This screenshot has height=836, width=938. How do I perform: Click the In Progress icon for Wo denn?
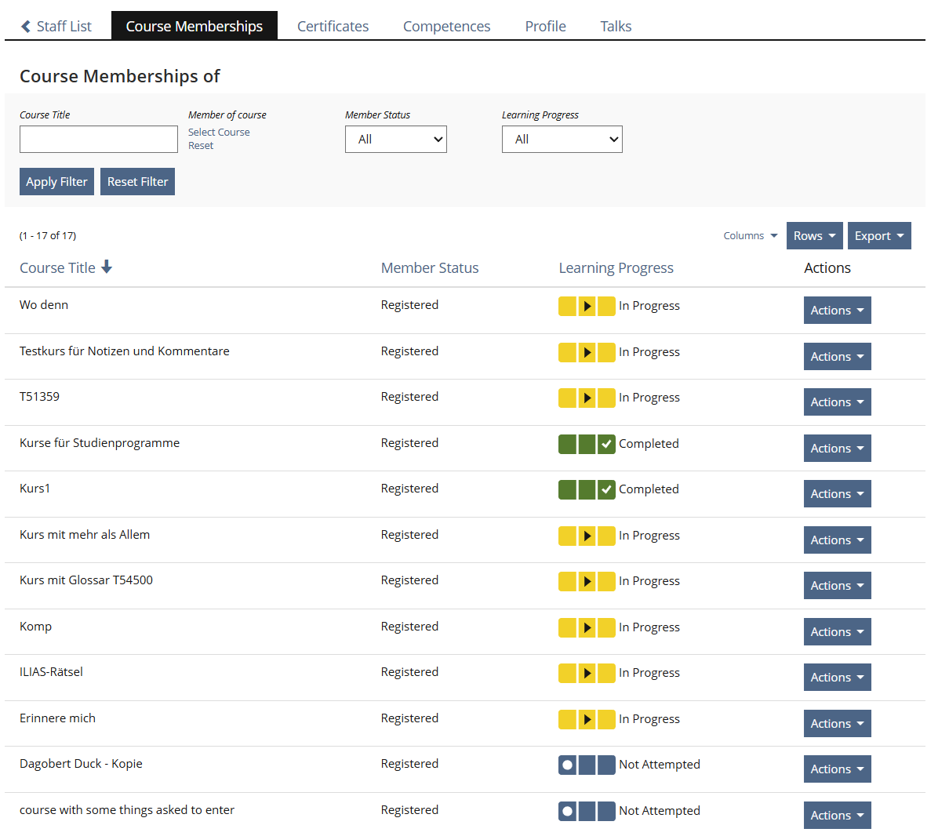[x=587, y=306]
